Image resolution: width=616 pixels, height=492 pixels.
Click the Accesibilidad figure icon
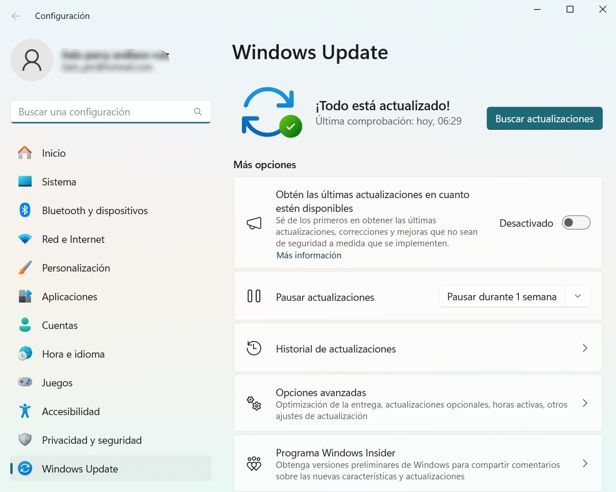25,411
